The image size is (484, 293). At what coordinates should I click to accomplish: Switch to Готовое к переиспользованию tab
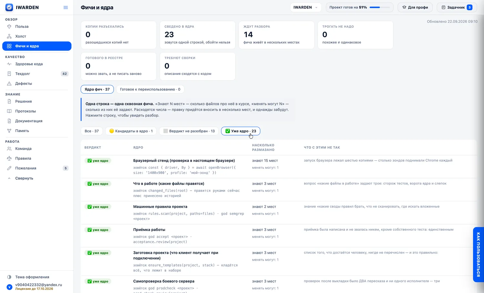click(150, 89)
